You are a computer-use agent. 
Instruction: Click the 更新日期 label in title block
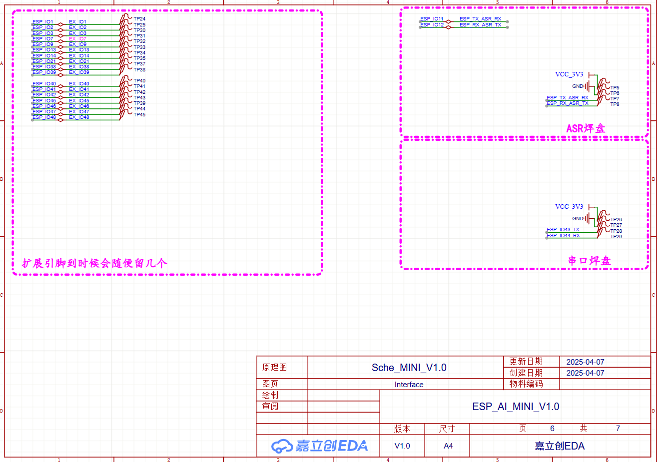[526, 362]
